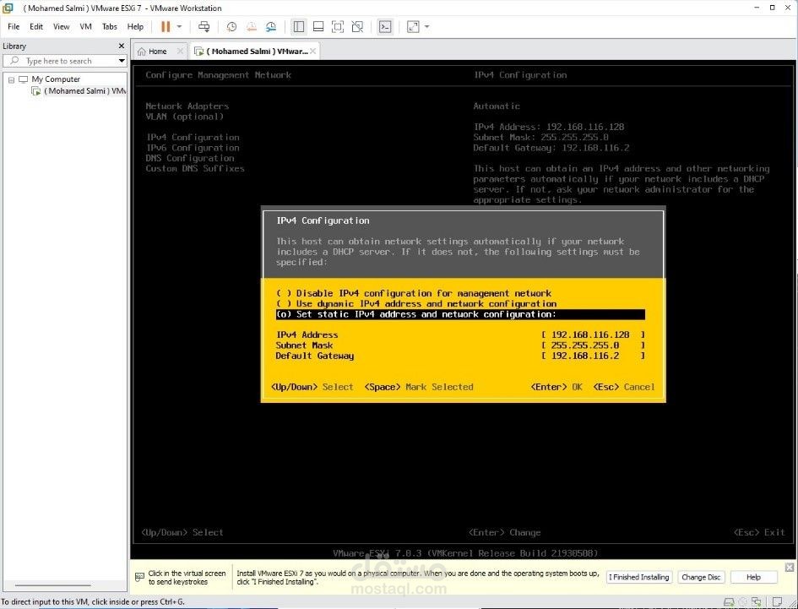Click IPv6 Configuration in the ESXi menu
The width and height of the screenshot is (798, 609).
(x=193, y=148)
